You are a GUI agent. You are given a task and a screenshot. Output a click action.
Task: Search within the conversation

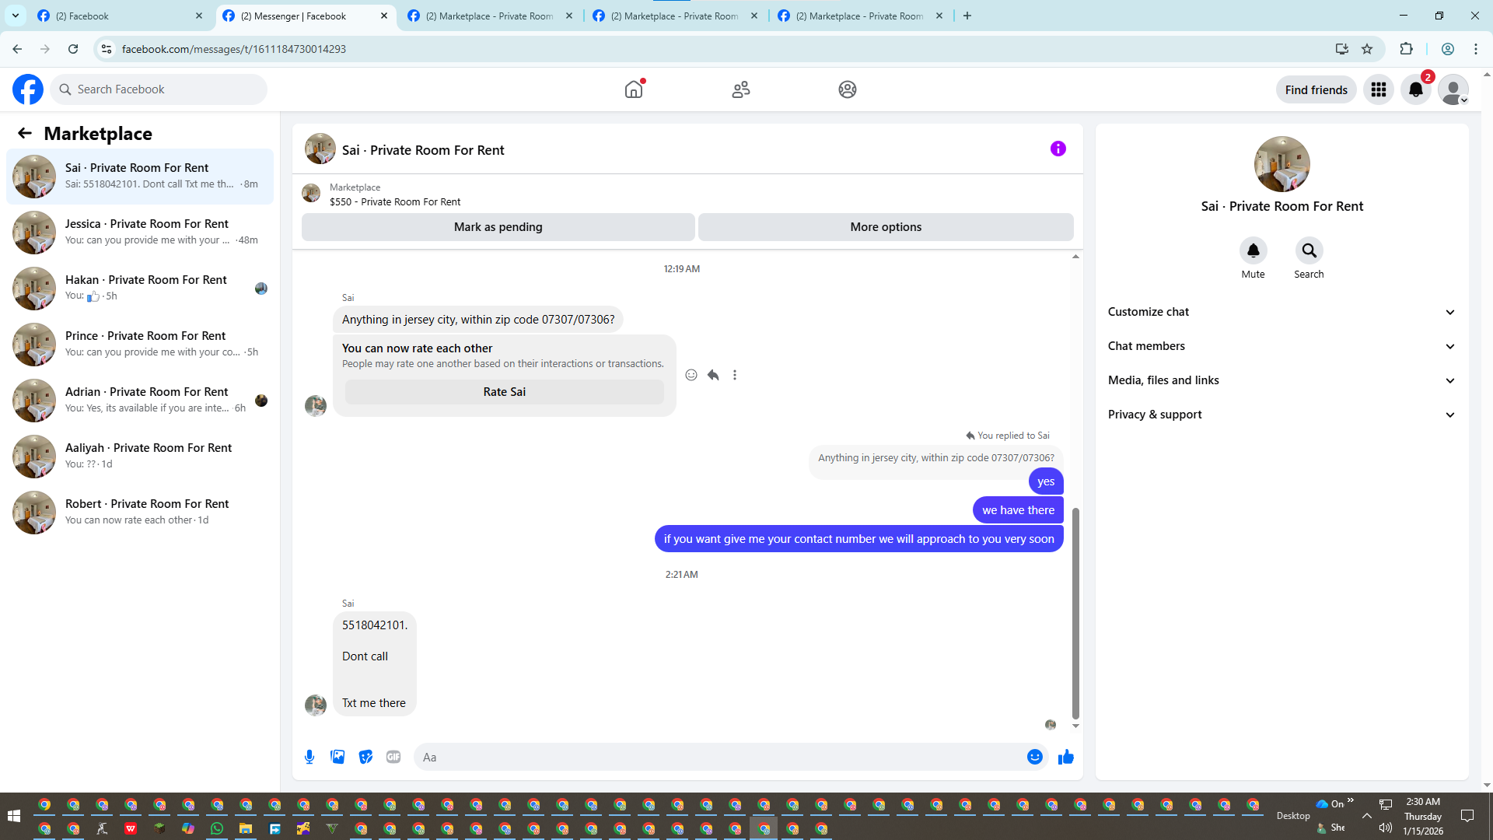(1309, 250)
